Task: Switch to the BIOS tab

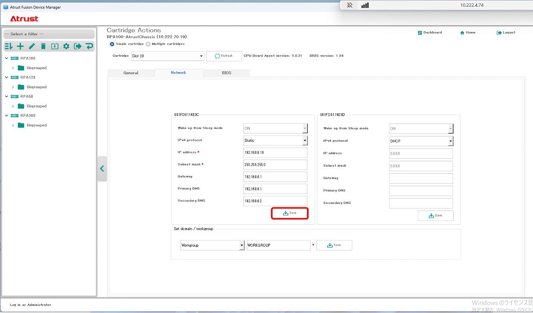Action: (x=226, y=73)
